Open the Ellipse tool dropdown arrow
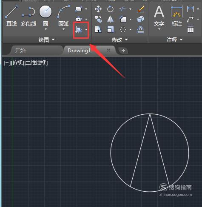This screenshot has height=207, width=202. (86, 19)
